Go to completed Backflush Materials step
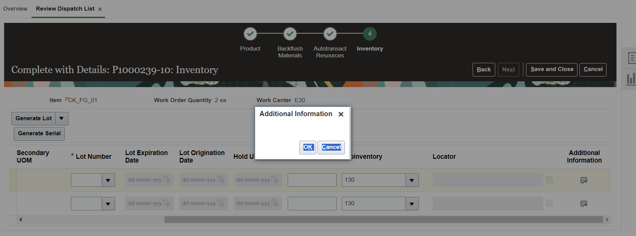This screenshot has height=236, width=636. pos(290,34)
